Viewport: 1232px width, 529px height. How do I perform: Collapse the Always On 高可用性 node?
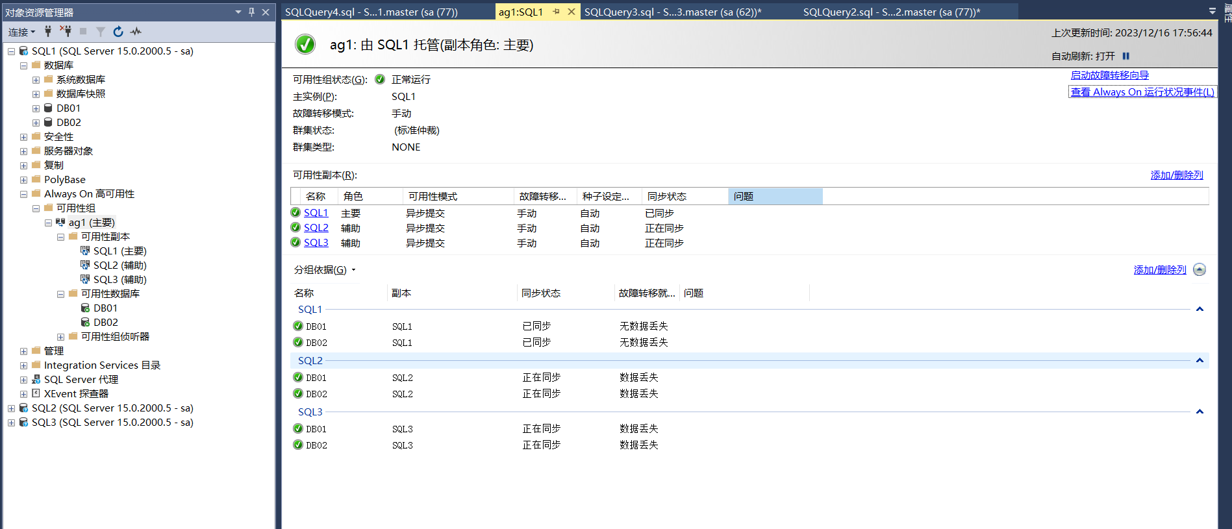(23, 194)
